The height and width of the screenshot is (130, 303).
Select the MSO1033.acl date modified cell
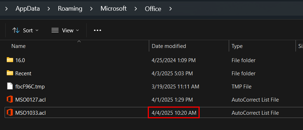coord(174,113)
